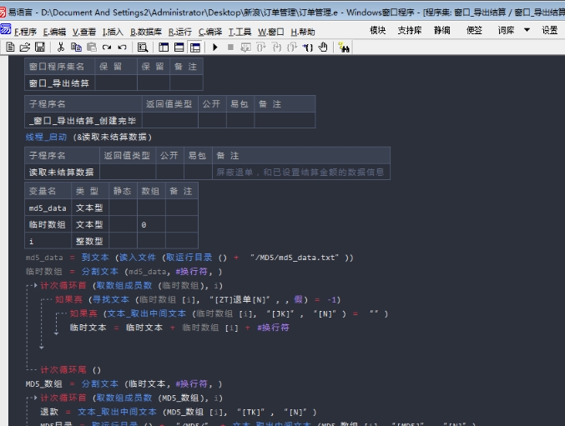Open the H.帮助 menu
This screenshot has width=565, height=426.
[303, 32]
